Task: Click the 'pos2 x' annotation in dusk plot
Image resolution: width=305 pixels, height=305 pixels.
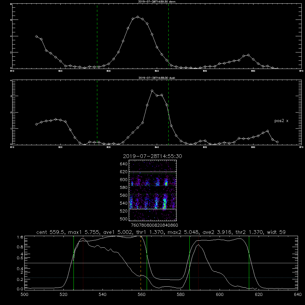Action: (x=281, y=121)
